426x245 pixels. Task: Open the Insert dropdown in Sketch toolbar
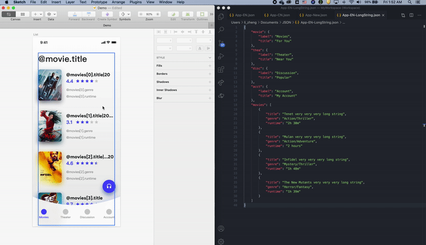[x=37, y=14]
